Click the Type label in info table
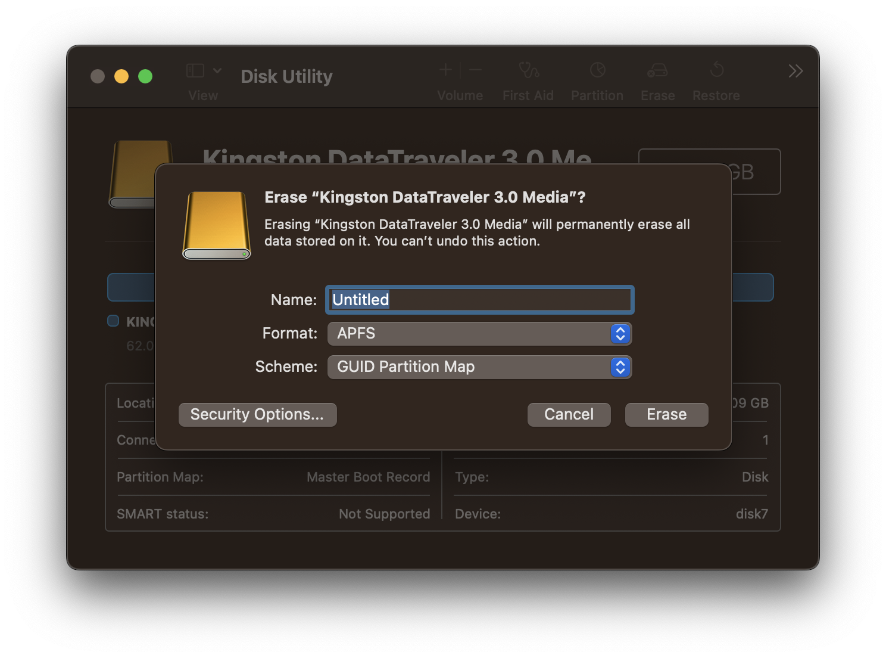The height and width of the screenshot is (658, 886). (472, 477)
